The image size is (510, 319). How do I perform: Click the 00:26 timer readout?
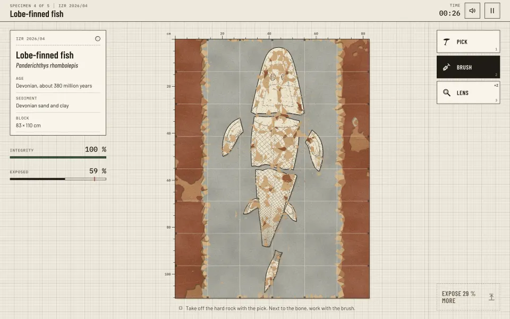449,13
